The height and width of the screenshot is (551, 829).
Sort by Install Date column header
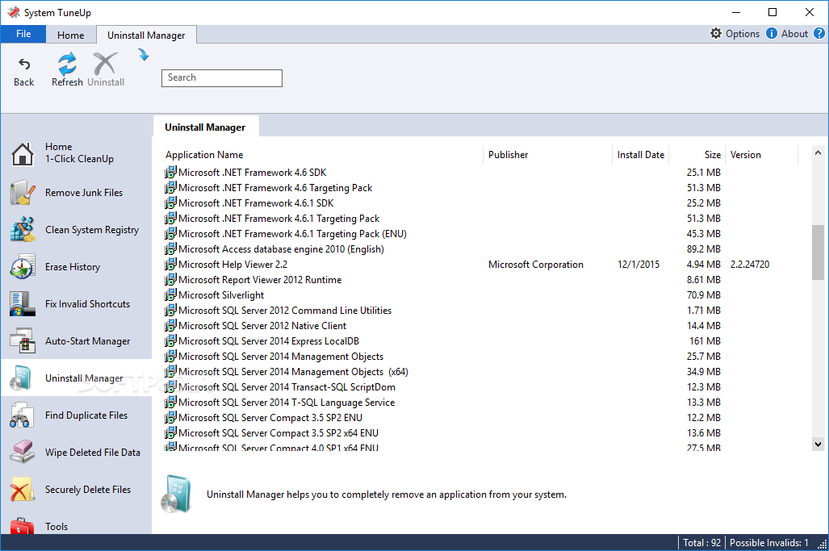pyautogui.click(x=641, y=155)
